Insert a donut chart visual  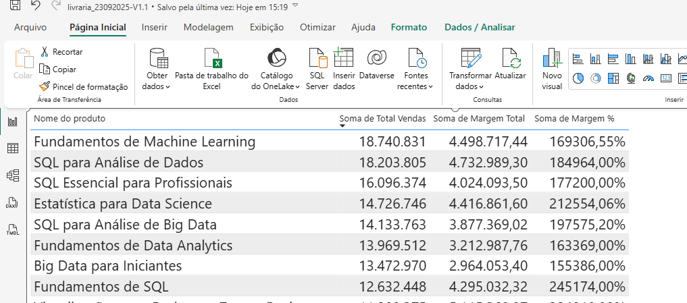click(x=595, y=78)
